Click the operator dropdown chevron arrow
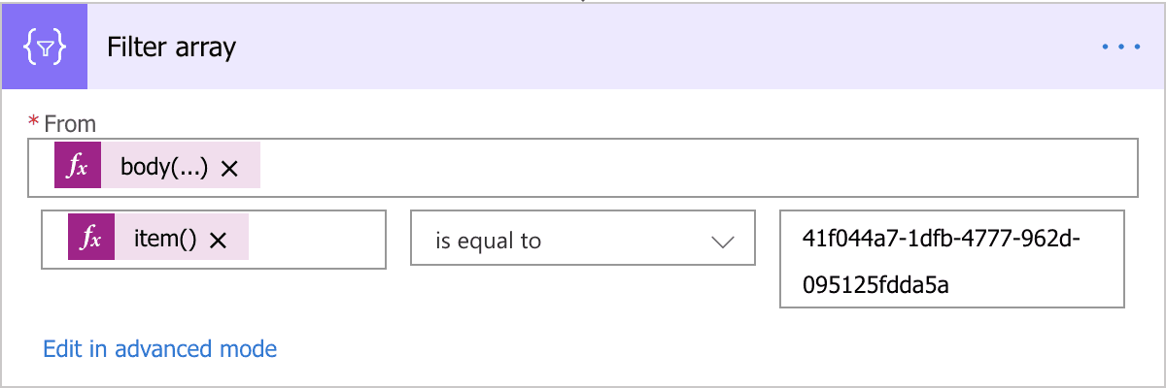This screenshot has width=1166, height=388. [722, 242]
